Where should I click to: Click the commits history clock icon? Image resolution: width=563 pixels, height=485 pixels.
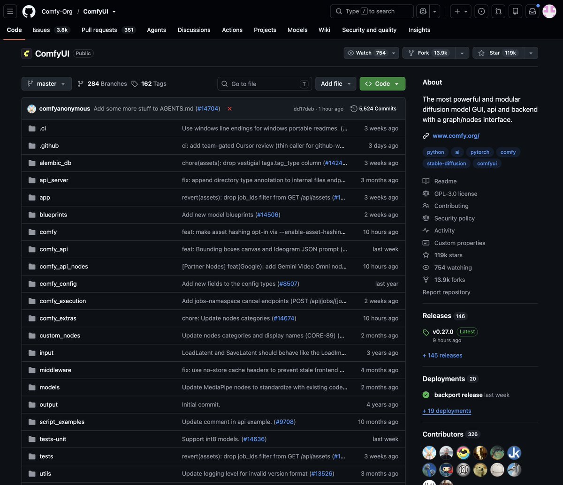[x=354, y=109]
